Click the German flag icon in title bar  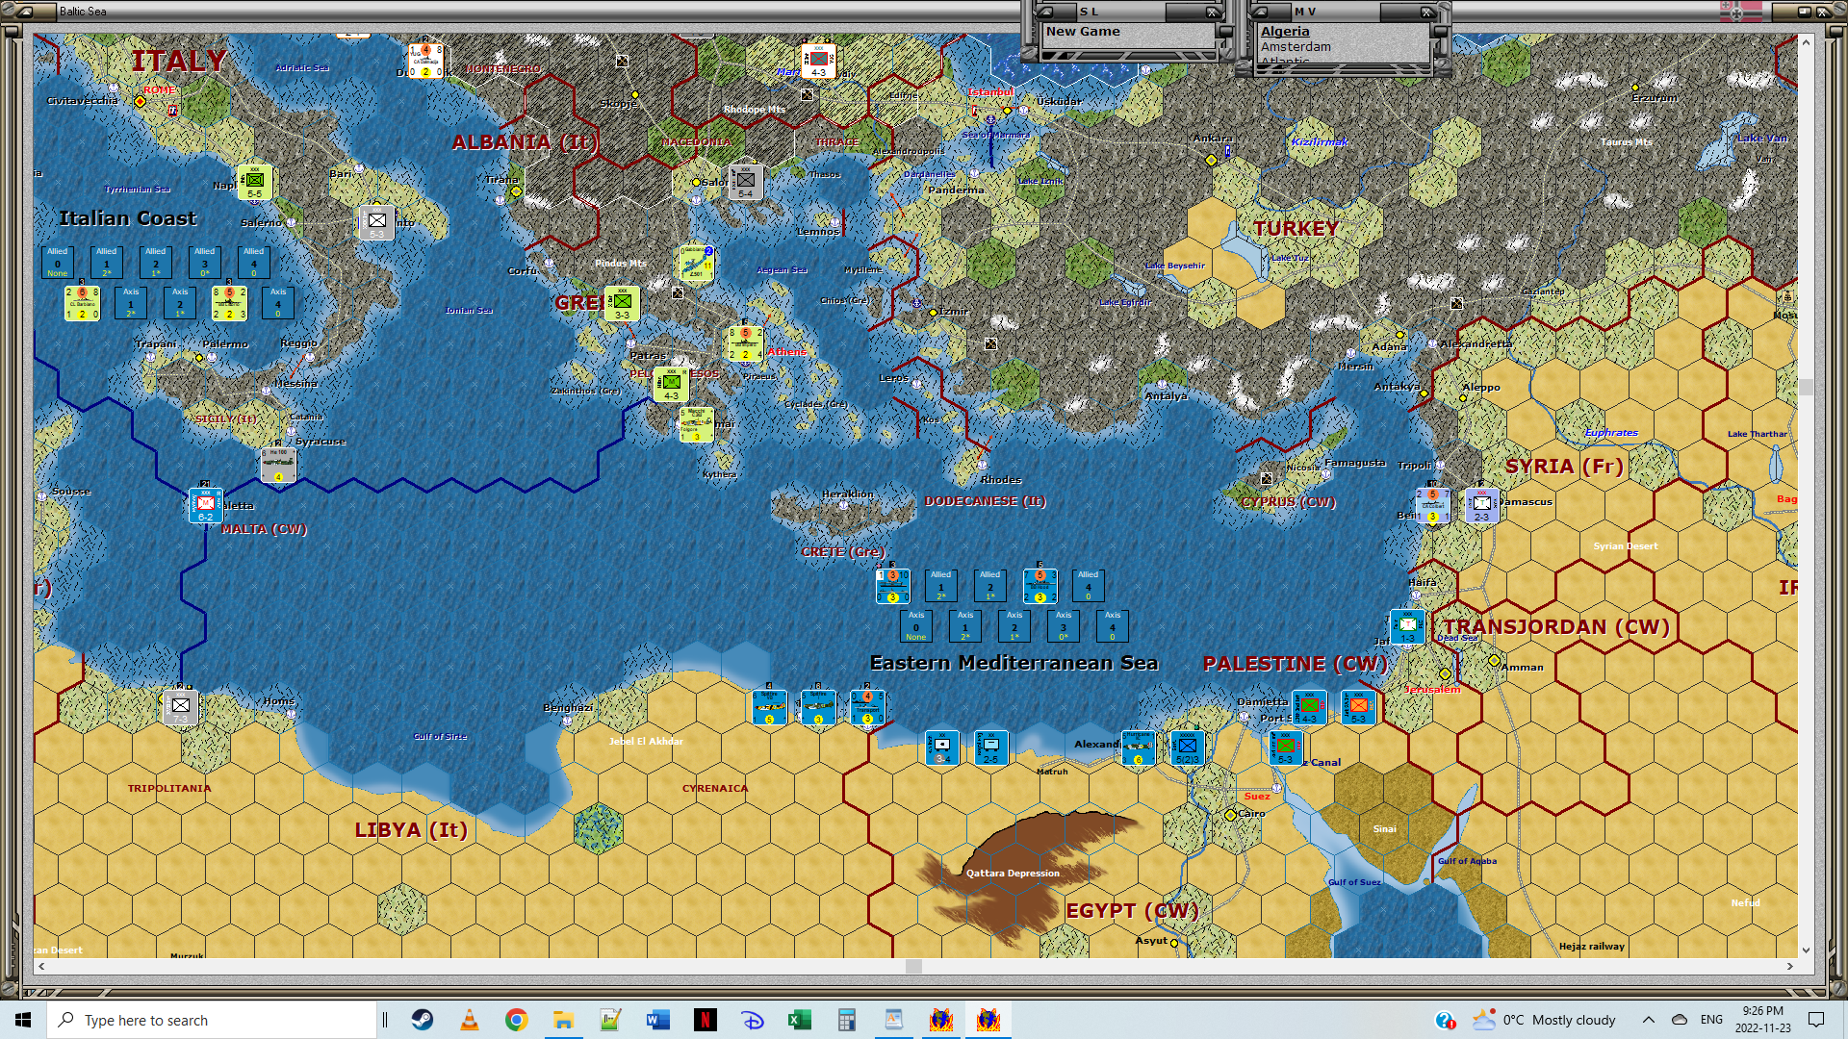coord(1741,12)
